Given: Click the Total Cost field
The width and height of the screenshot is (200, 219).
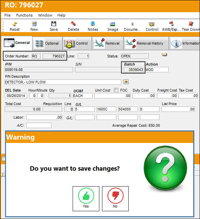Looking at the screenshot, I should [23, 109].
